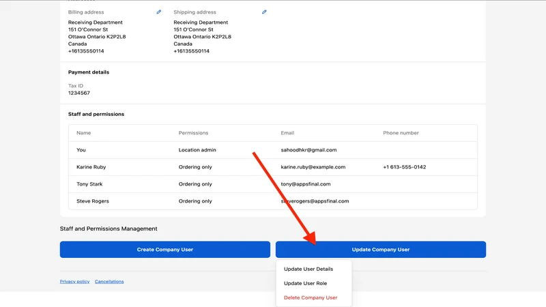
Task: Click Tony Stark's Ordering only permission
Action: pyautogui.click(x=195, y=184)
